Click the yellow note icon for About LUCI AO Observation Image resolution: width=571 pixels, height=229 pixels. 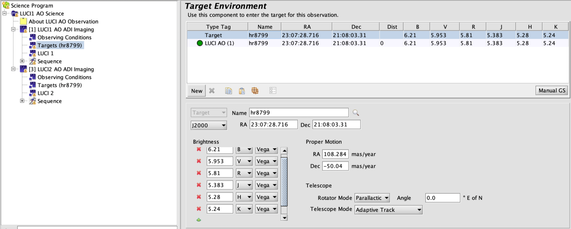point(24,21)
